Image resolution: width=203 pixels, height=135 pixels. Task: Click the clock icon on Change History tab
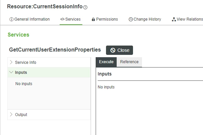tap(131, 19)
